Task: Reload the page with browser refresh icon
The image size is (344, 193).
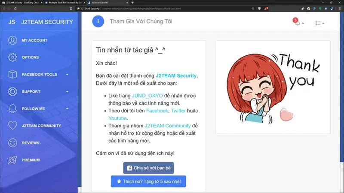Action: click(15, 9)
